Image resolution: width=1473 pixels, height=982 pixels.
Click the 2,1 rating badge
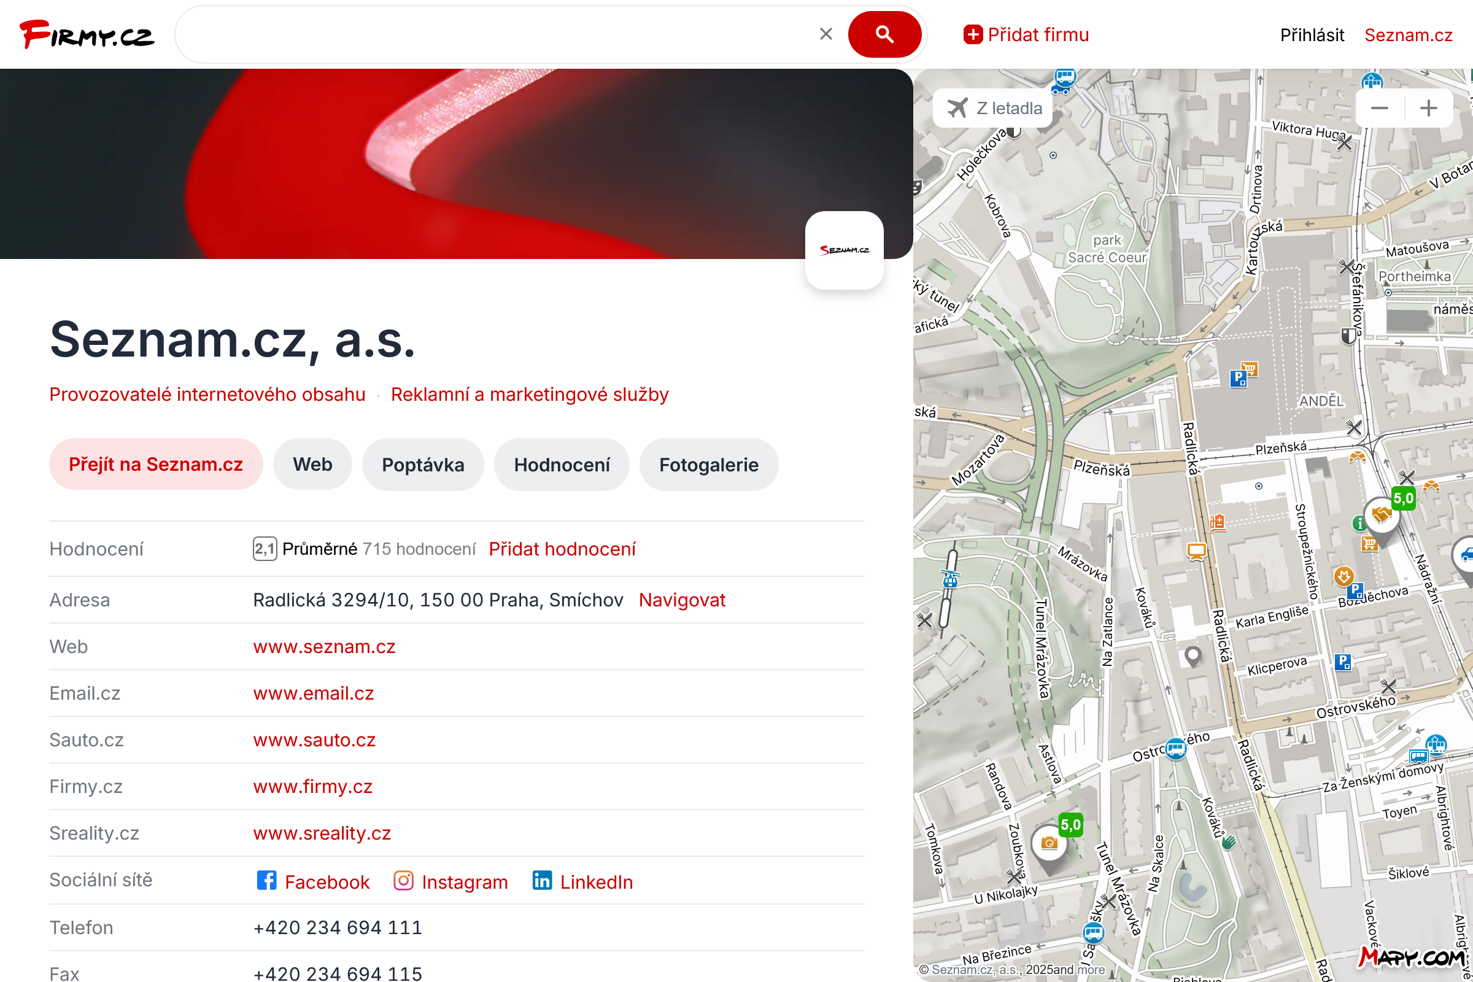tap(265, 549)
